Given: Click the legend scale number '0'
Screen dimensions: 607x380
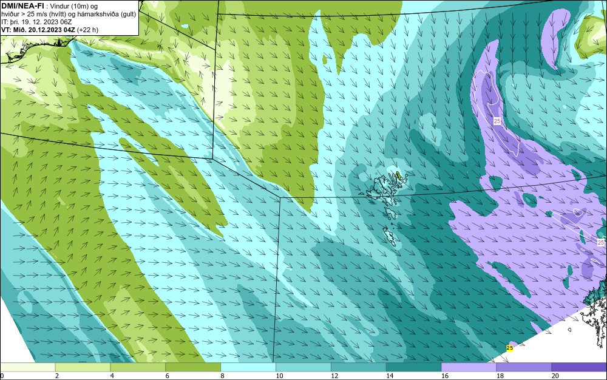Looking at the screenshot, I should (x=2, y=376).
